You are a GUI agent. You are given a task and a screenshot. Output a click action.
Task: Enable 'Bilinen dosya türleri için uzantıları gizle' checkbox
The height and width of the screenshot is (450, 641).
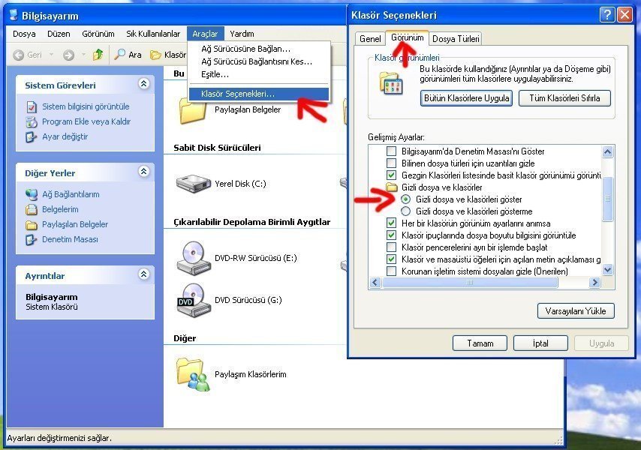click(x=391, y=163)
